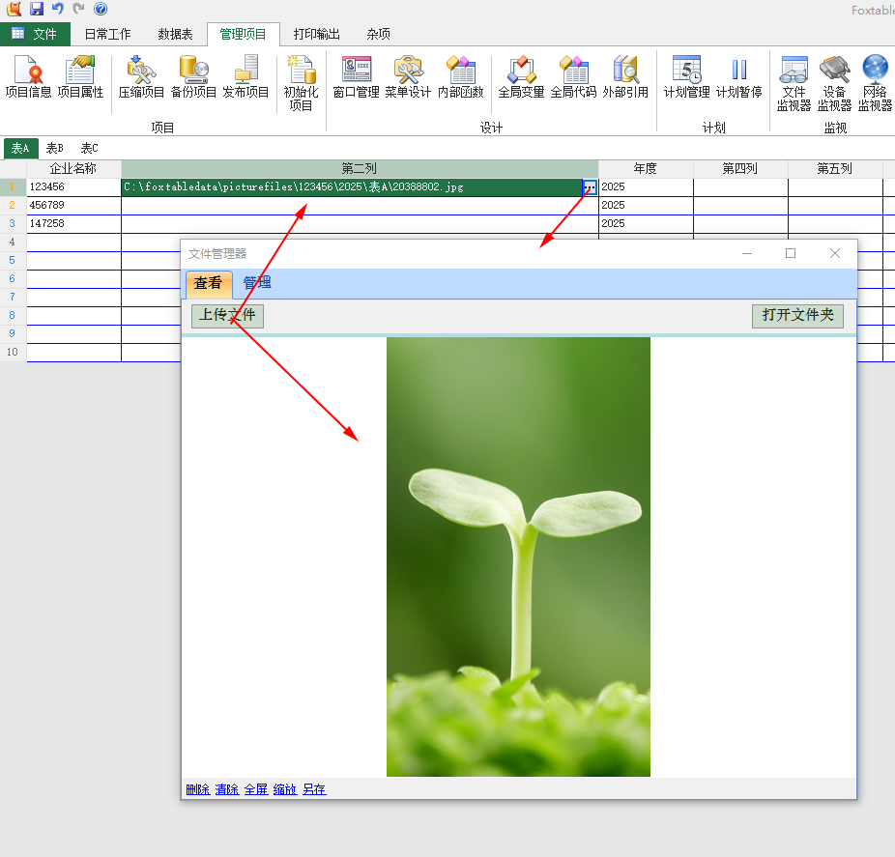895x857 pixels.
Task: Click 打开文件夹 open folder button
Action: point(797,316)
